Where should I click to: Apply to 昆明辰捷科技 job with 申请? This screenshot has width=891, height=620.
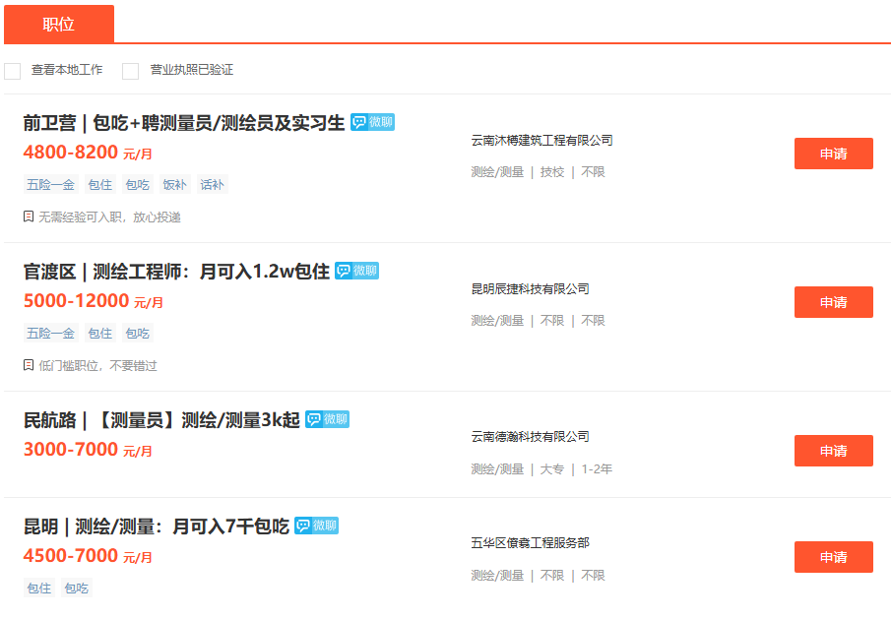coord(833,302)
